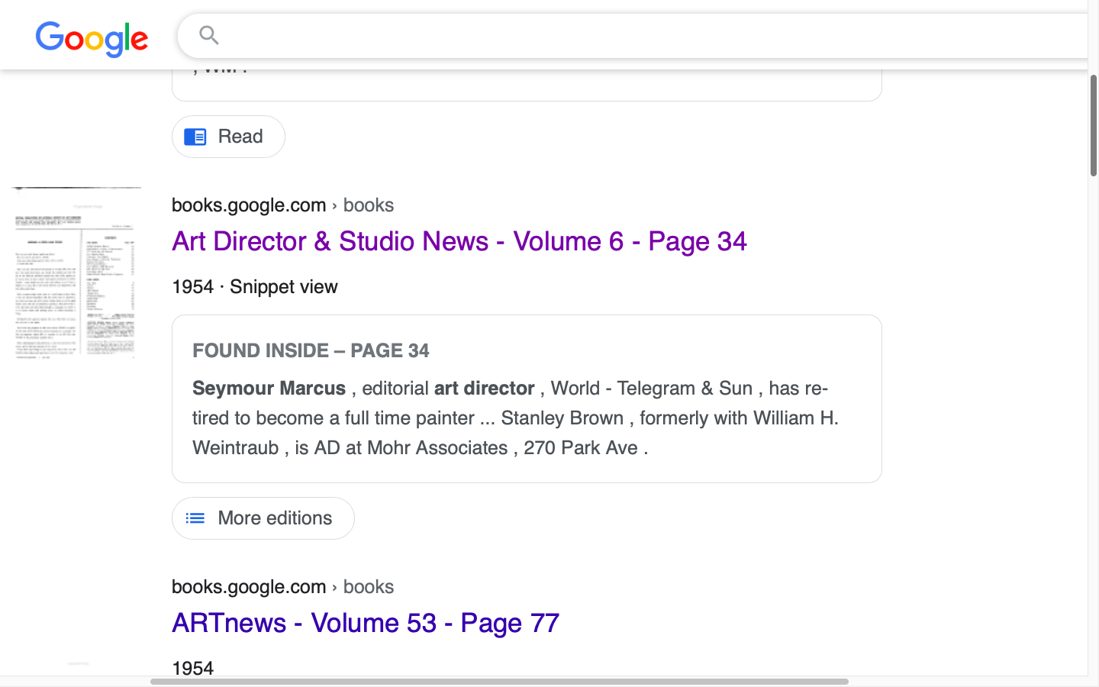Viewport: 1099px width, 687px height.
Task: Click the 1954 date under ARTnews
Action: 193,668
